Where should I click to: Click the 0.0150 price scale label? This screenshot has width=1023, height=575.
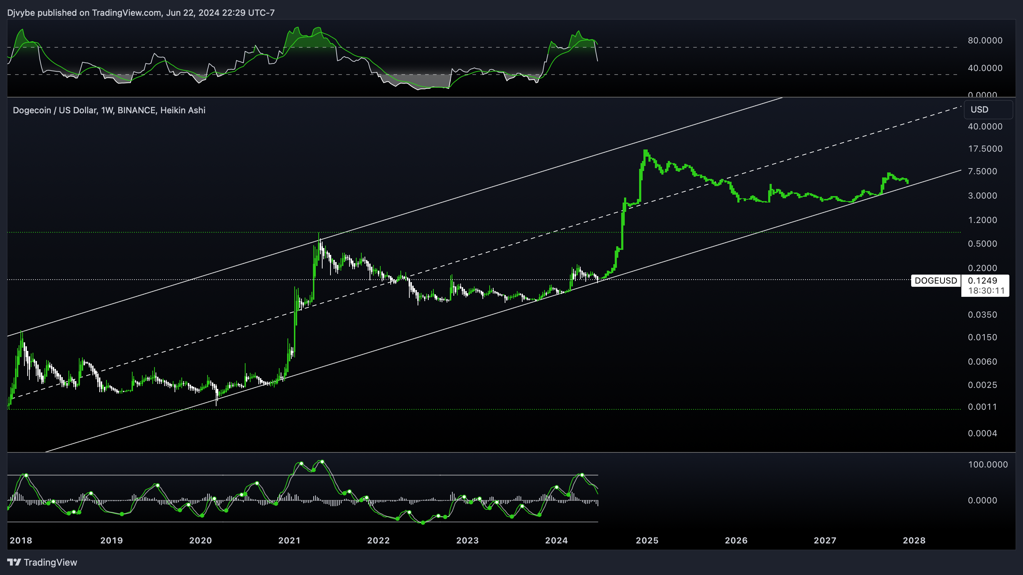pos(982,337)
